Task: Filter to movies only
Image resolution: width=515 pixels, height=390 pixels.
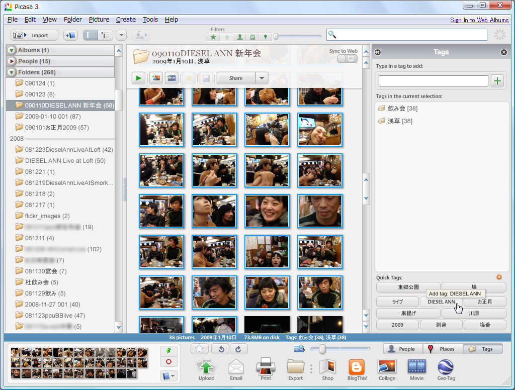Action: [x=252, y=37]
